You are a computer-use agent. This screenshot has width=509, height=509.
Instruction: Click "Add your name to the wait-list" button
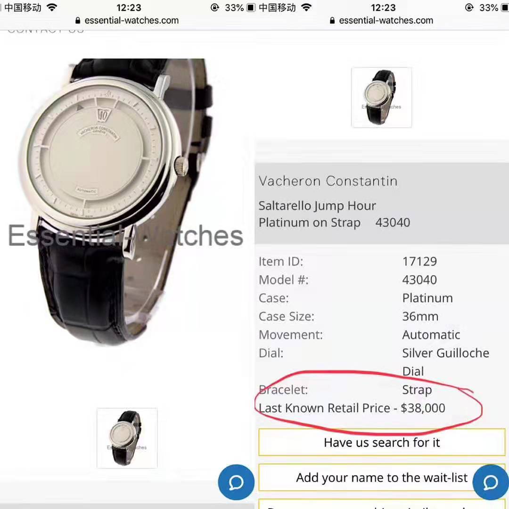(382, 477)
